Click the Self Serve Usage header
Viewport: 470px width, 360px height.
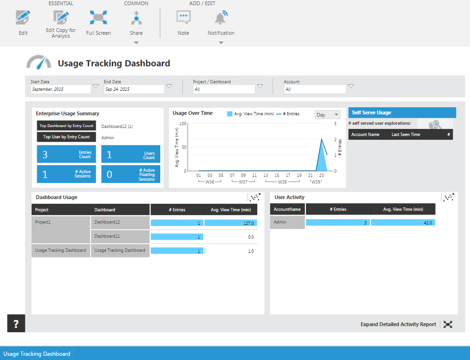(x=402, y=112)
